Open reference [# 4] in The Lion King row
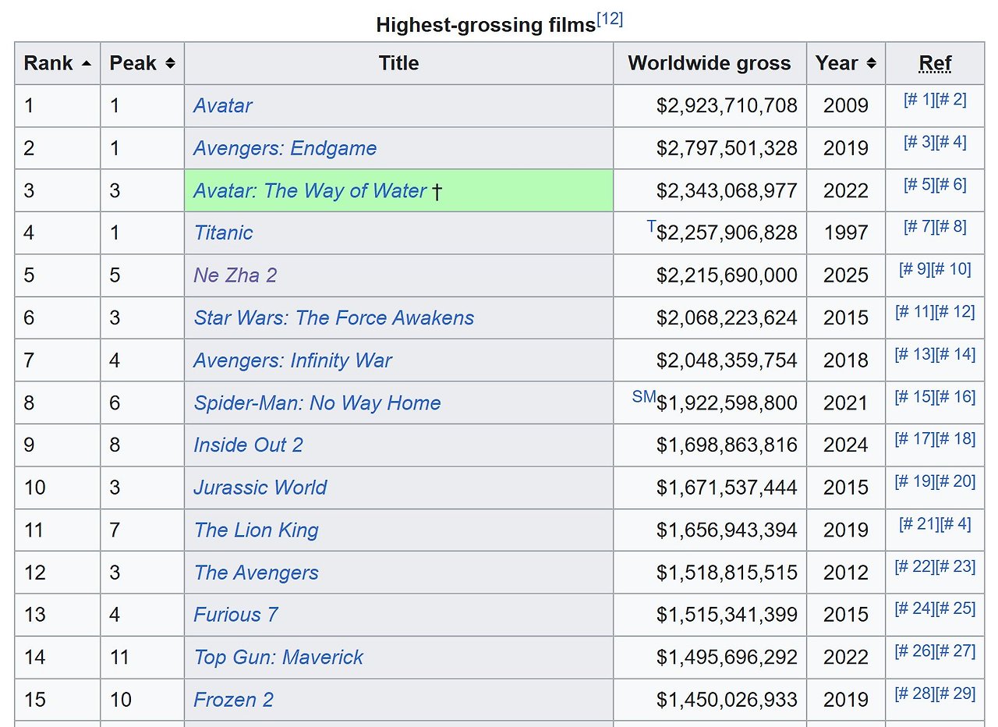This screenshot has width=998, height=727. [x=955, y=523]
